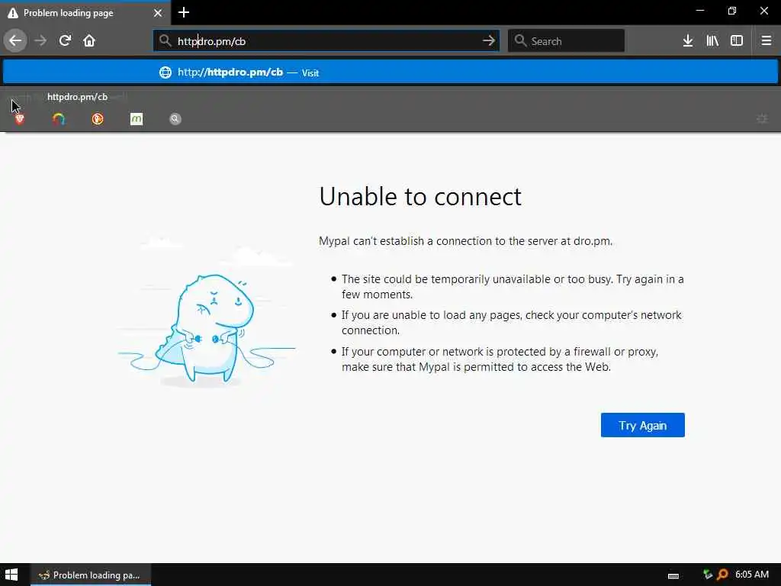Open the Windows Start menu
Viewport: 781px width, 586px height.
[x=11, y=575]
